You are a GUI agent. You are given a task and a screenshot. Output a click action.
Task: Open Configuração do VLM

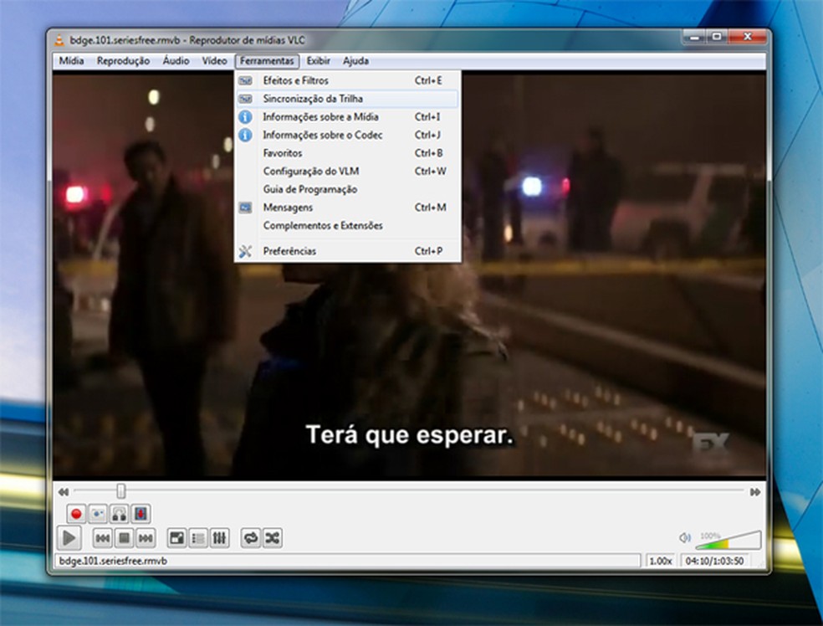click(347, 172)
